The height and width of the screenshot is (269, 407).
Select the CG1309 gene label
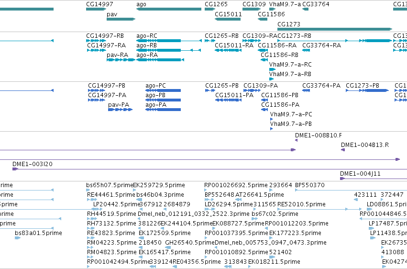point(254,4)
